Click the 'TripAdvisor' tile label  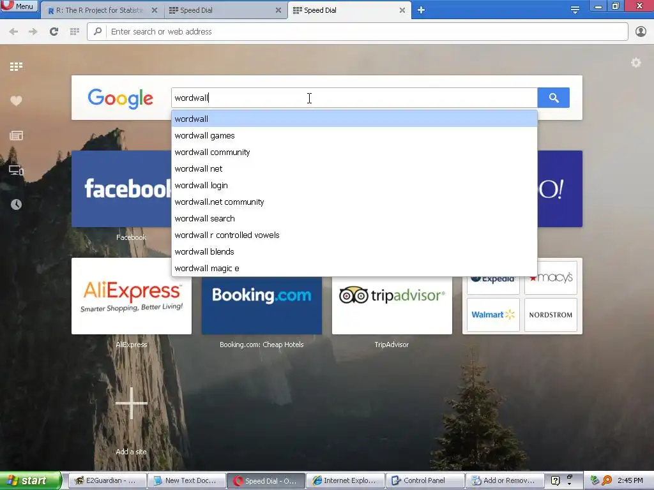392,345
